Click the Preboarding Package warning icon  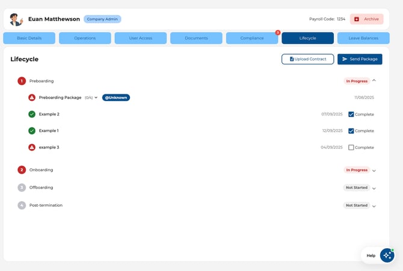click(32, 97)
